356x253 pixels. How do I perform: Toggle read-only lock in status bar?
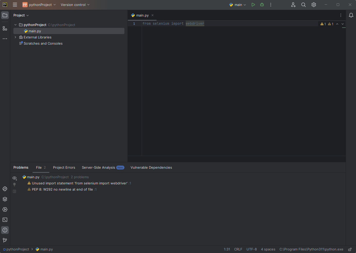[350, 249]
